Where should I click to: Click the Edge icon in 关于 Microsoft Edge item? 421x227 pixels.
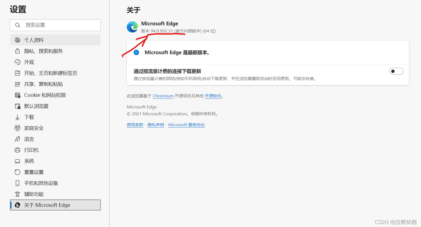(x=17, y=205)
